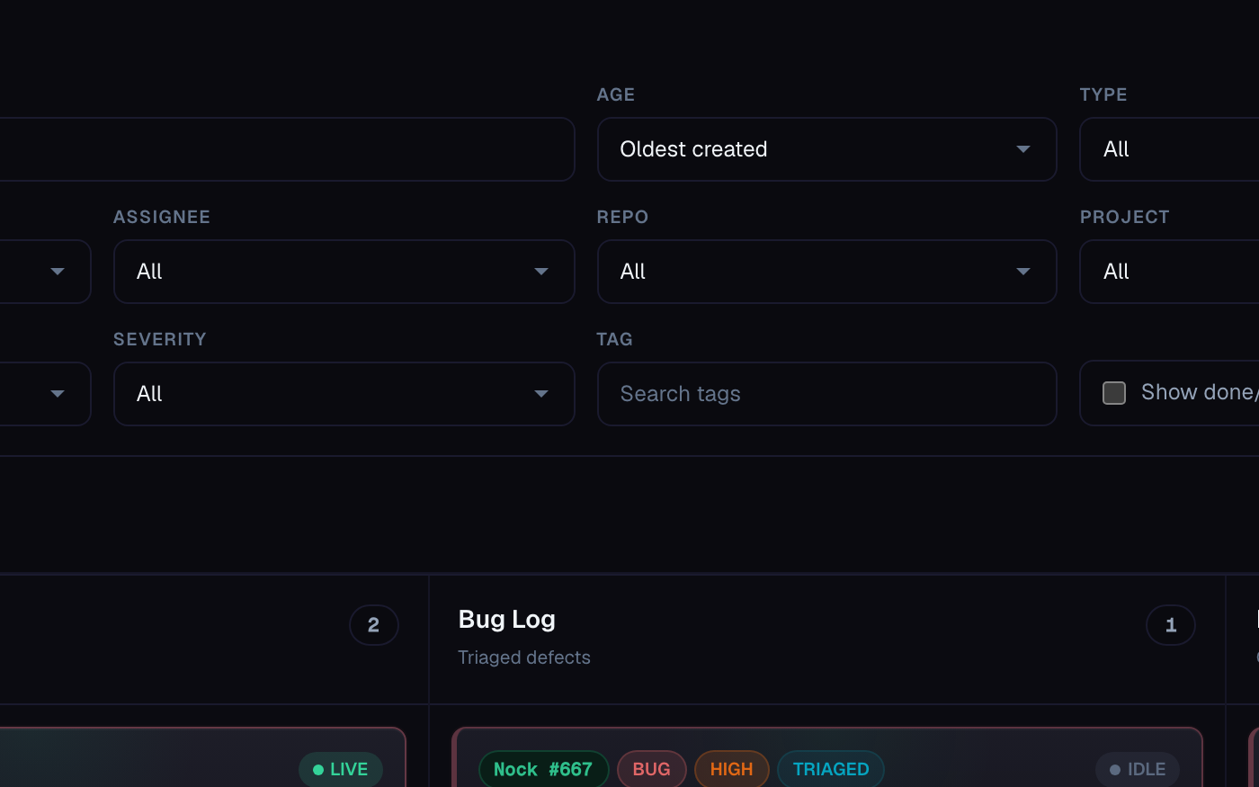Click the Triaged defects subtitle

click(524, 657)
